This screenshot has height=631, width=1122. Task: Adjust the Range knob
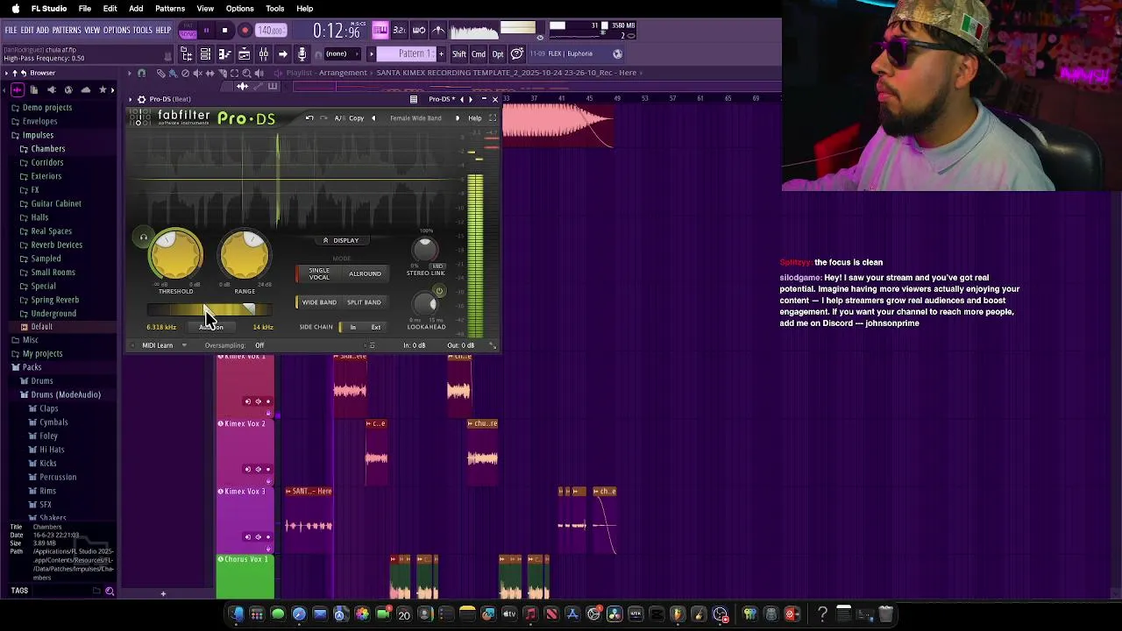pos(245,256)
